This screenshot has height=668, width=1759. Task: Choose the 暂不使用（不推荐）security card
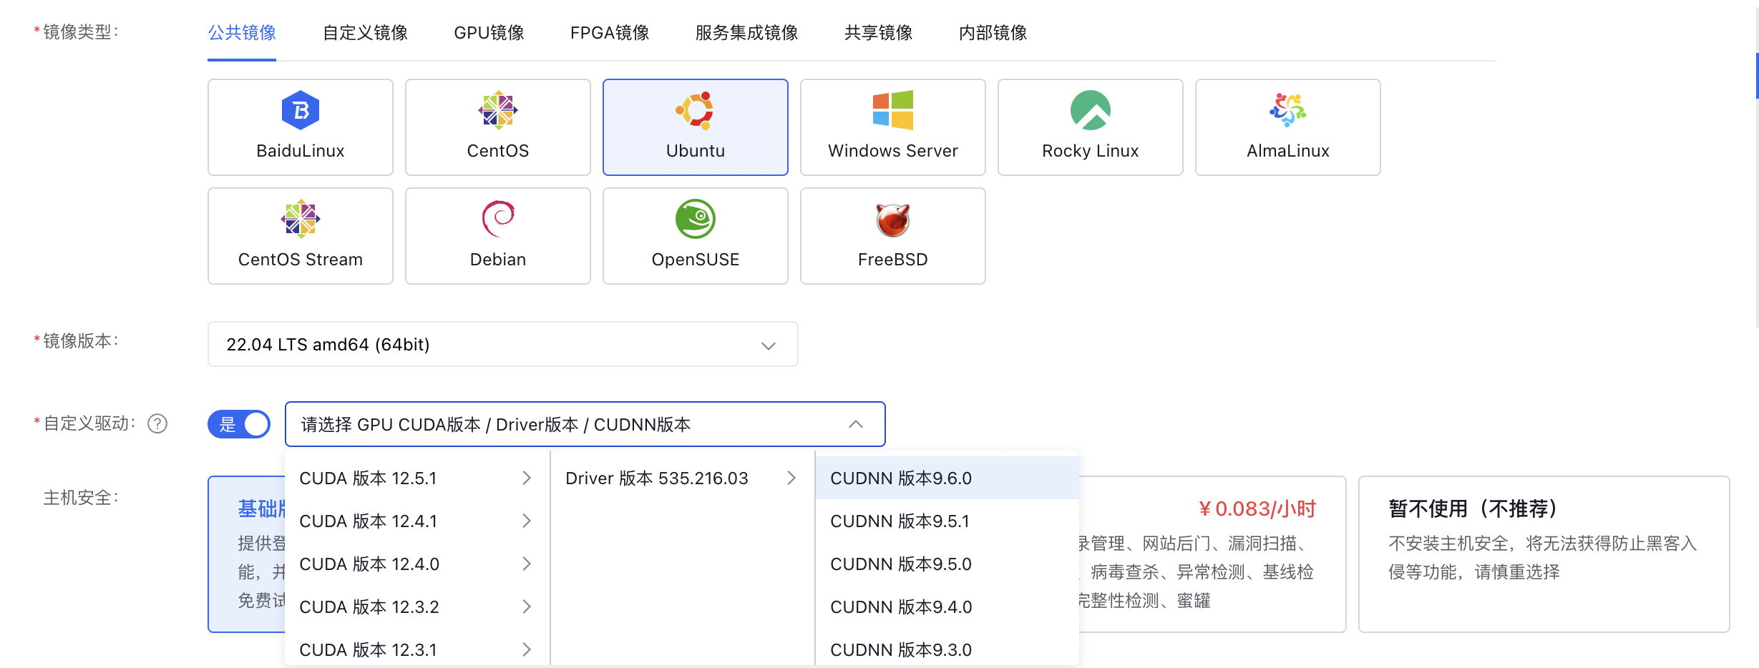[1544, 554]
